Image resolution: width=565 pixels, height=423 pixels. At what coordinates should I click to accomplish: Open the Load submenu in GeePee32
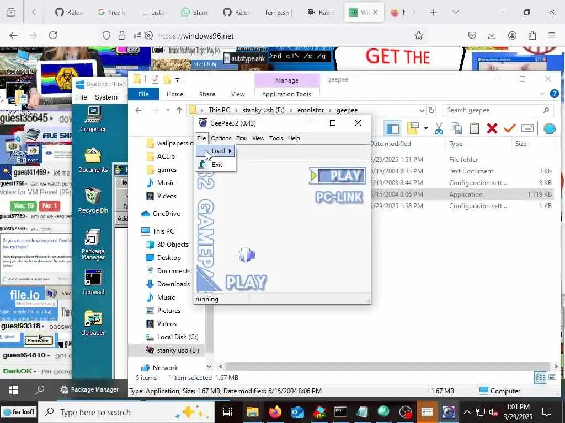[x=216, y=151]
